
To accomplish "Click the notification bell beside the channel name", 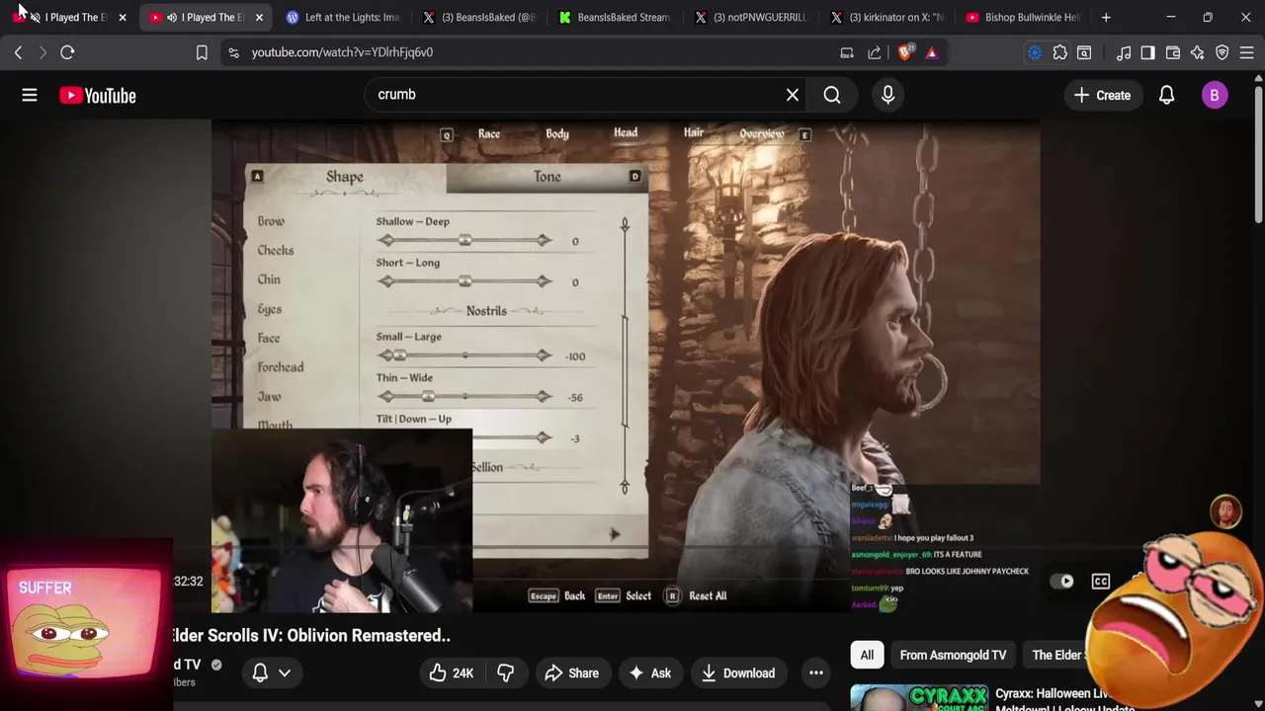I will [260, 673].
